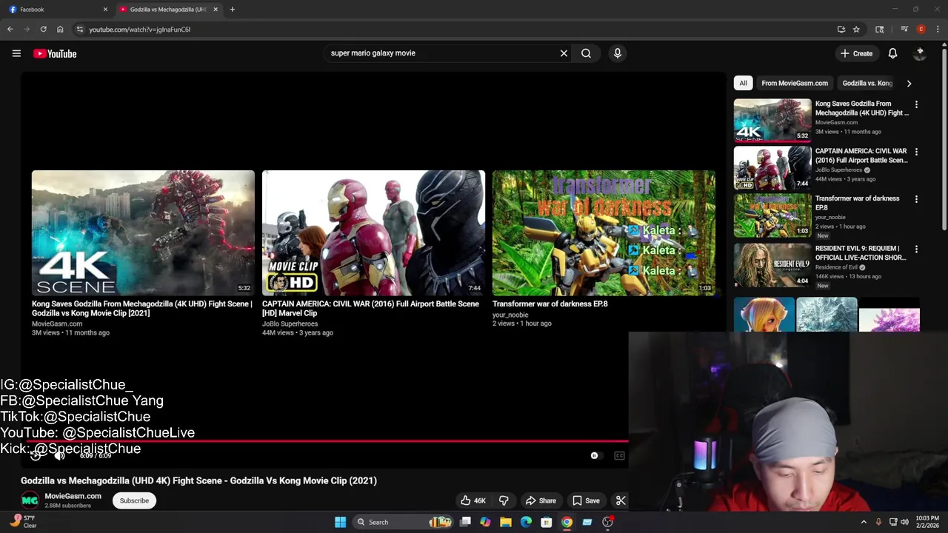Open YouTube notifications bell
The height and width of the screenshot is (533, 948).
[892, 53]
